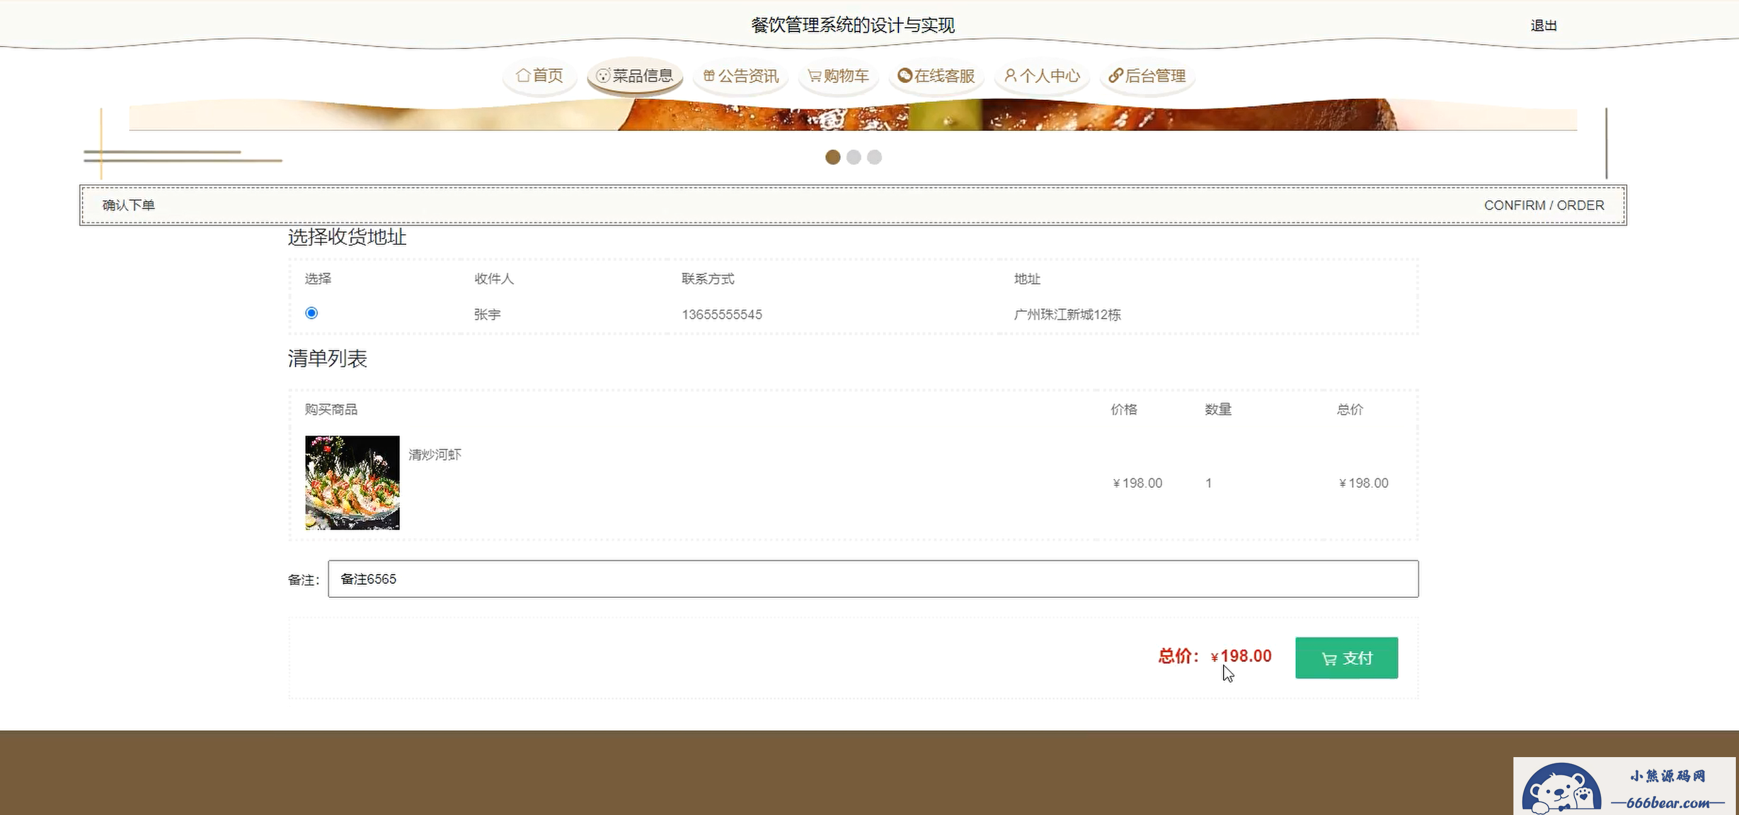Click the chat icon beside 在线客服
Viewport: 1739px width, 815px height.
click(905, 75)
